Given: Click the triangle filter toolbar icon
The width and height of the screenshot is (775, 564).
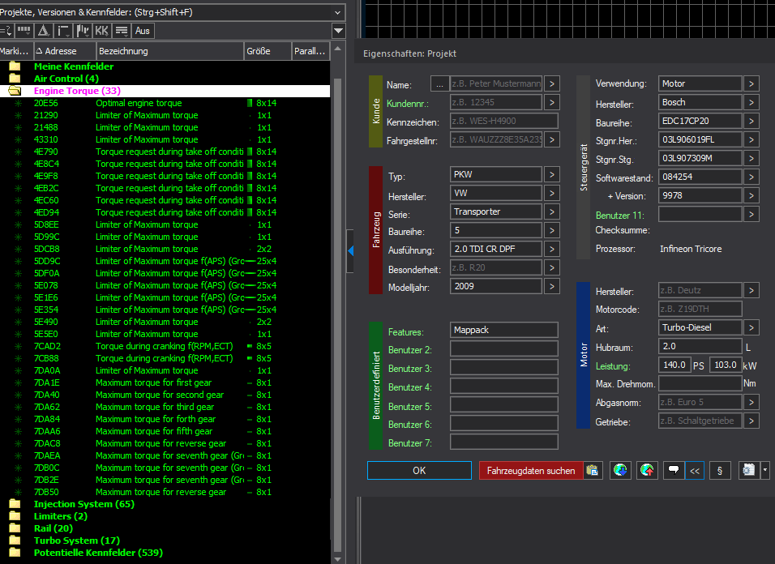Looking at the screenshot, I should point(43,31).
